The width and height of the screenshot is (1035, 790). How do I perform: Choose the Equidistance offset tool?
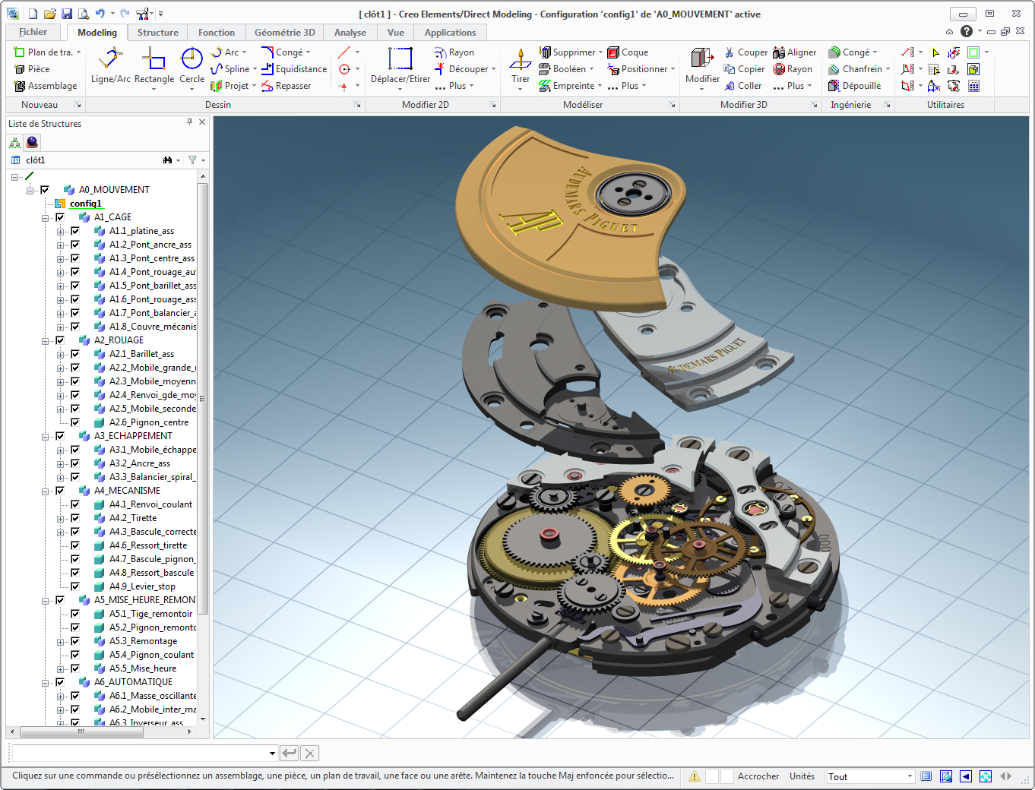(294, 69)
